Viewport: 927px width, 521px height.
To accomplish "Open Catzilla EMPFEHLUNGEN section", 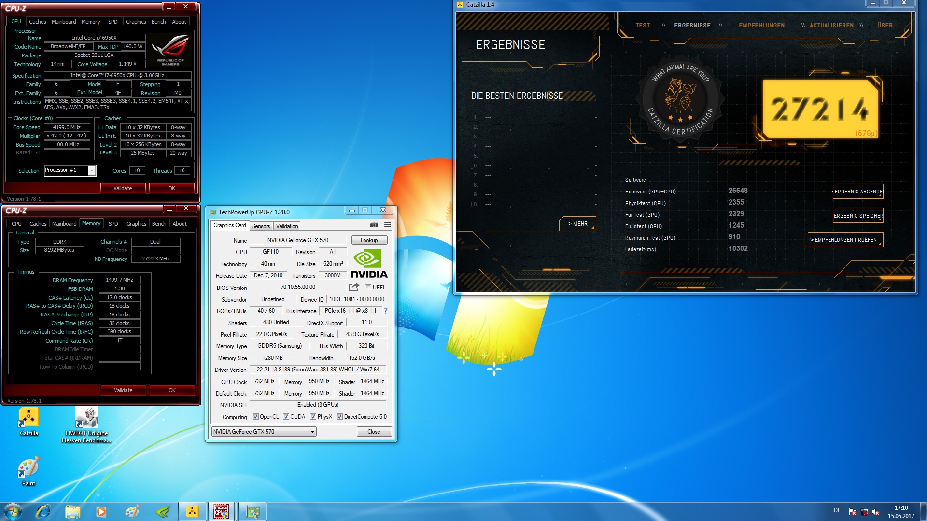I will pos(761,26).
